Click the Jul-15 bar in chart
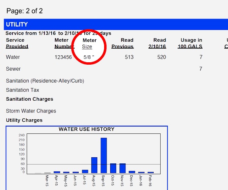The image size is (228, 190). point(85,171)
